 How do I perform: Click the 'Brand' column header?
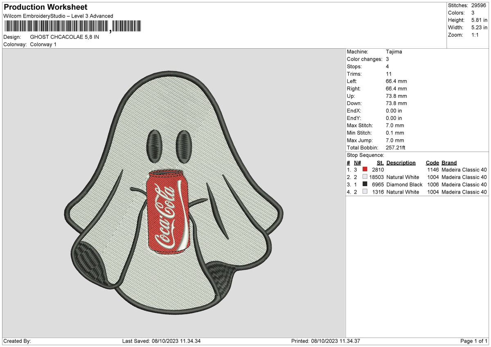449,162
